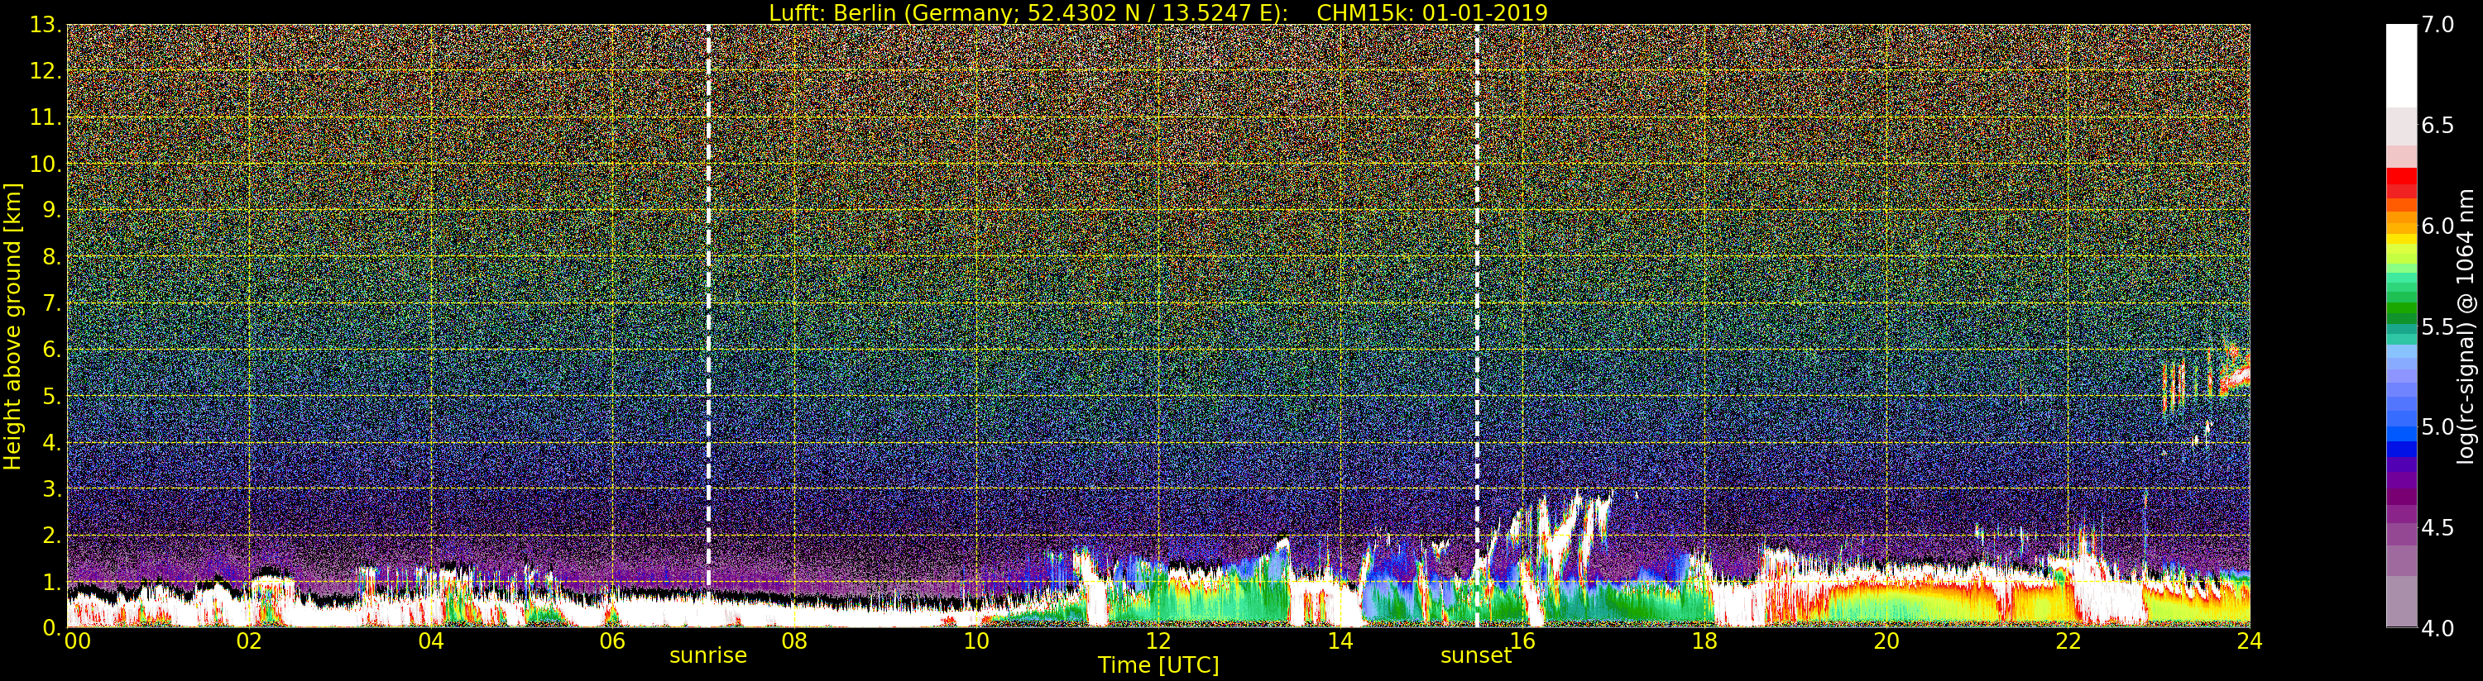This screenshot has width=2483, height=681.
Task: Click the 8 km tick on the height axis
Action: [x=52, y=257]
